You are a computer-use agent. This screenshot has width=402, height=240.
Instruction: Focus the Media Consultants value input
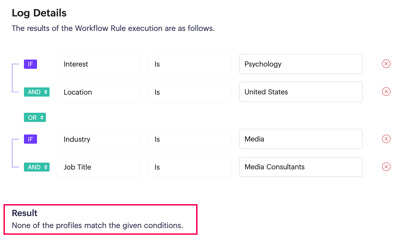click(x=301, y=167)
